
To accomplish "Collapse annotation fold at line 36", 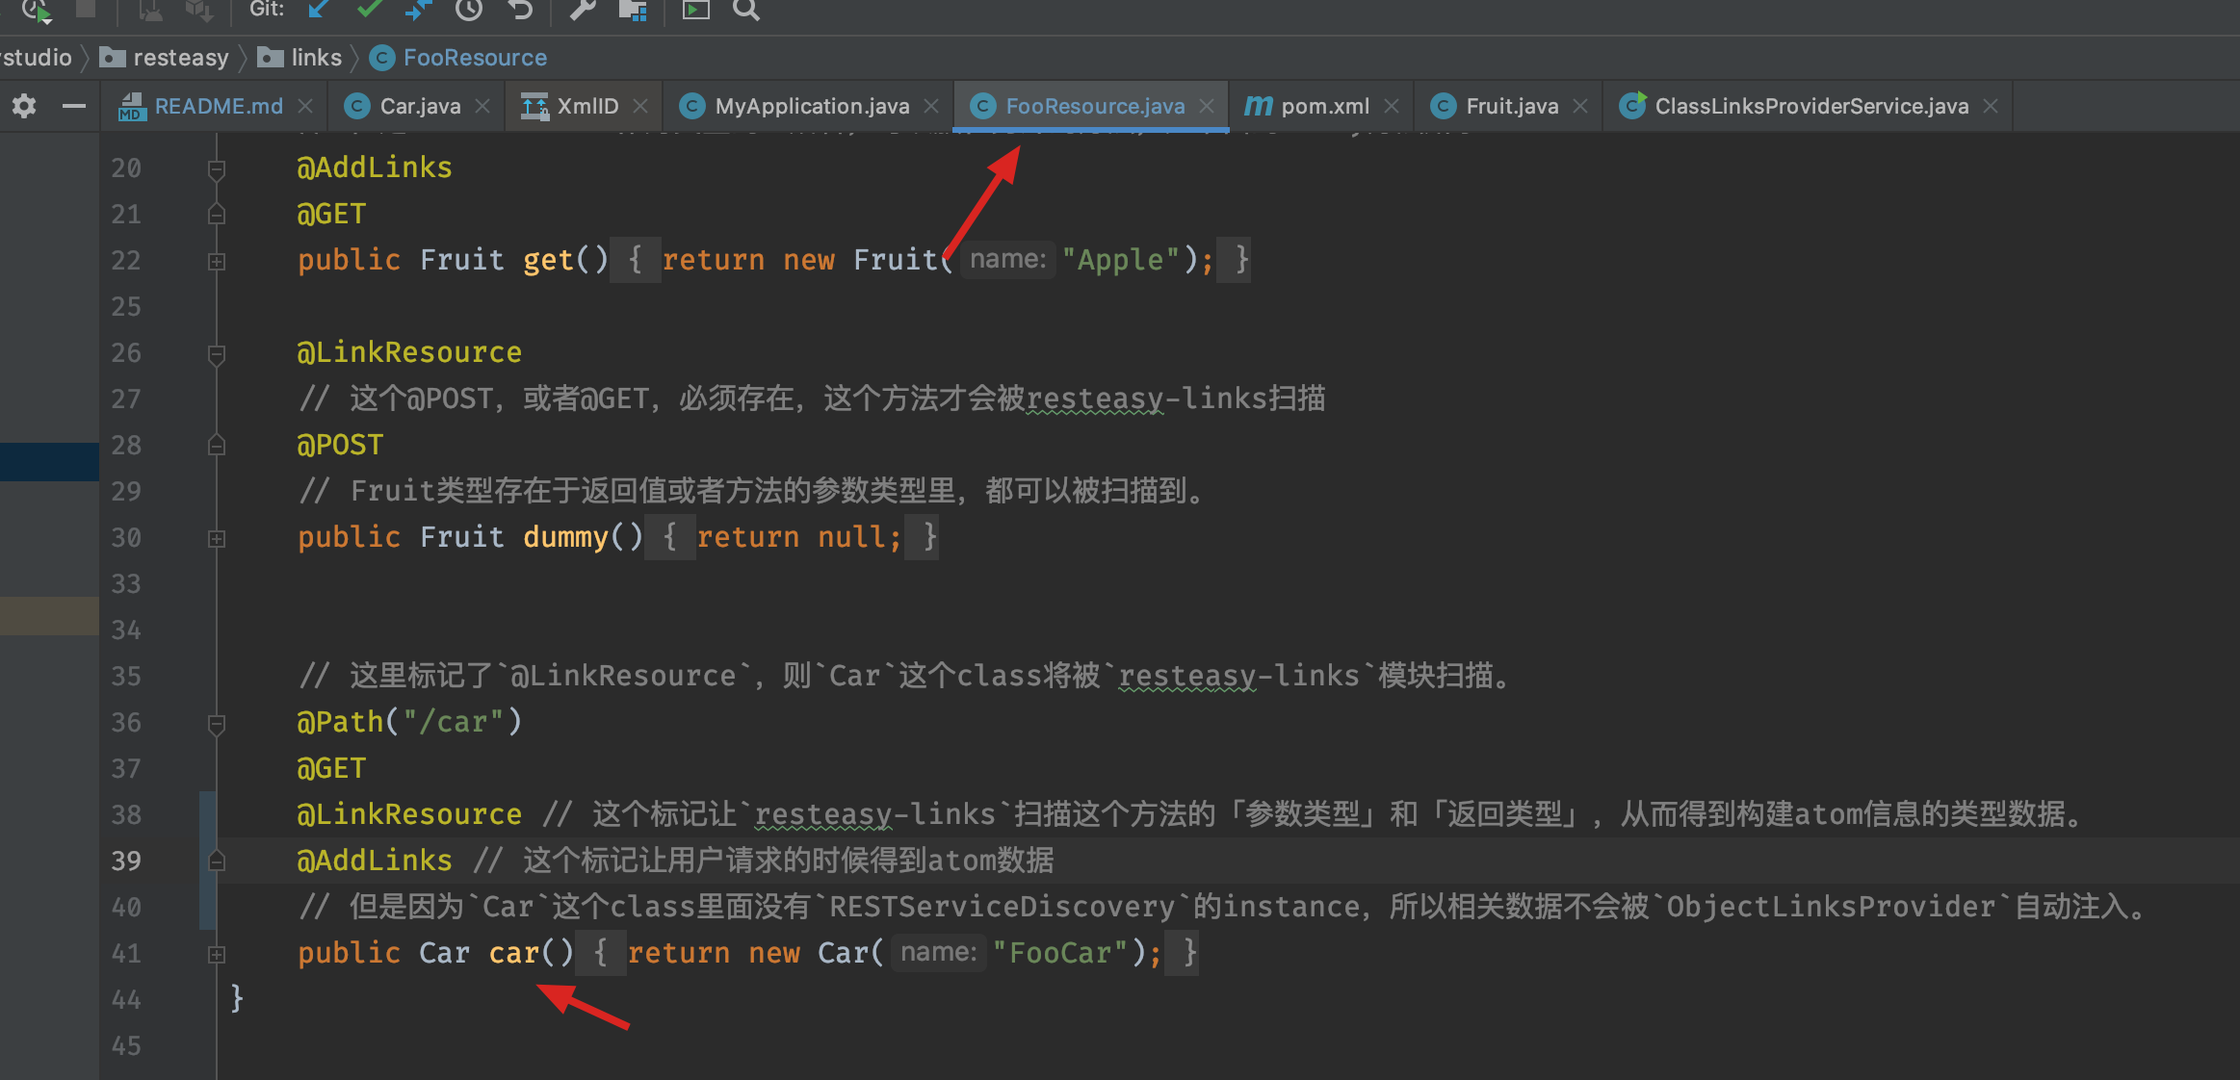I will click(217, 723).
